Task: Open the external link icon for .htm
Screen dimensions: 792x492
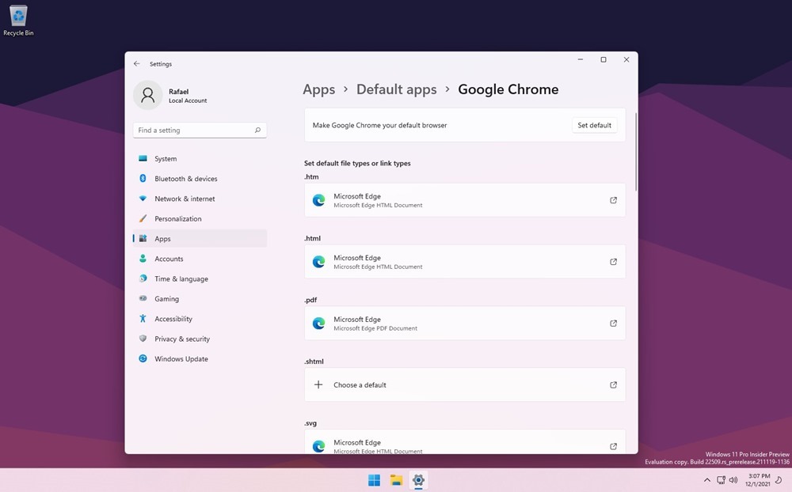Action: 613,200
